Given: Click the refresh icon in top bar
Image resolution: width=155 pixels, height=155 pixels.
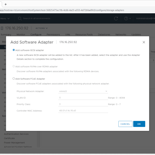Looking at the screenshot, I should coord(116,19).
